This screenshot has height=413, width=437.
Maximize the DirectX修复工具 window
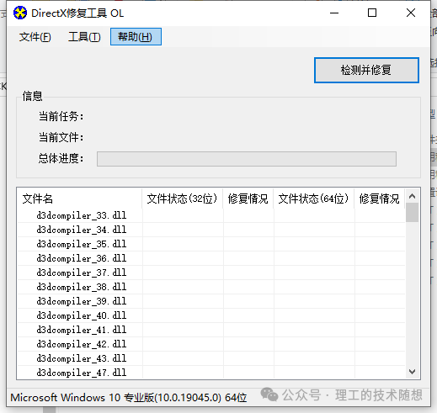click(x=372, y=13)
